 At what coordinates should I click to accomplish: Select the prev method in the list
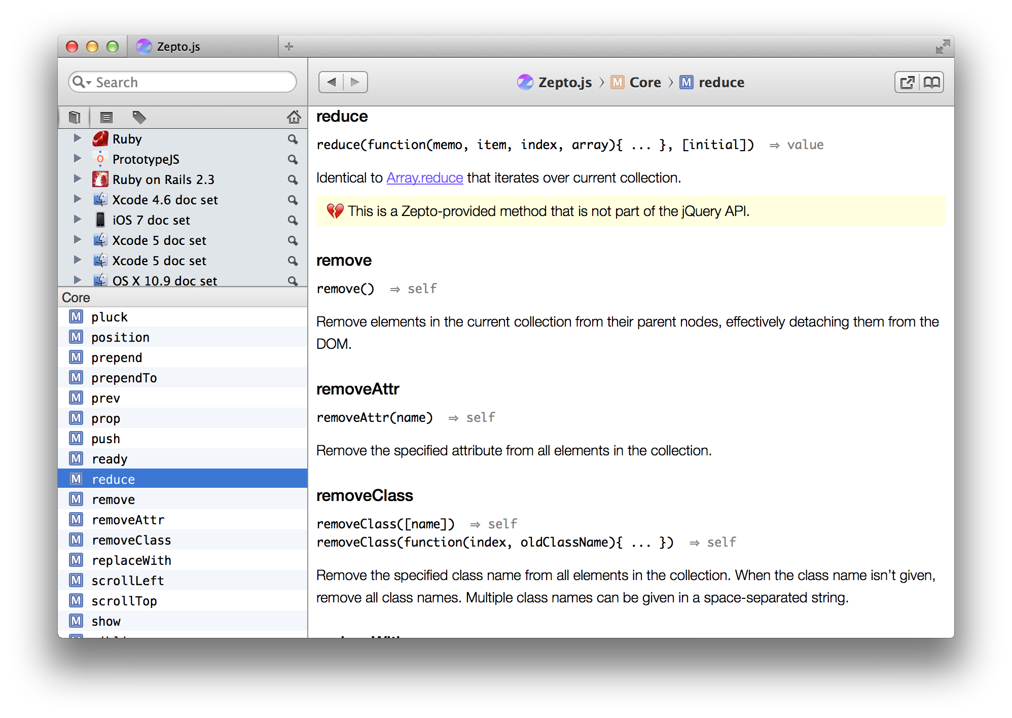click(183, 398)
